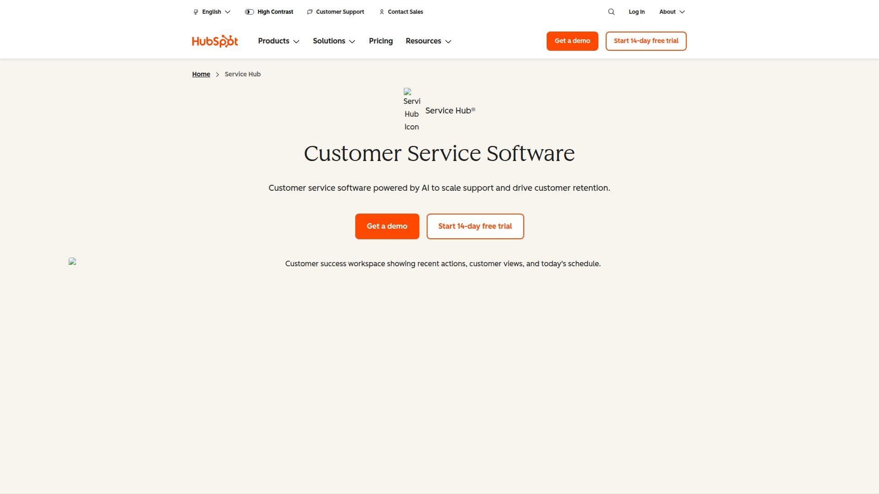This screenshot has height=494, width=879.
Task: Click header Start 14-day free trial
Action: pyautogui.click(x=646, y=41)
